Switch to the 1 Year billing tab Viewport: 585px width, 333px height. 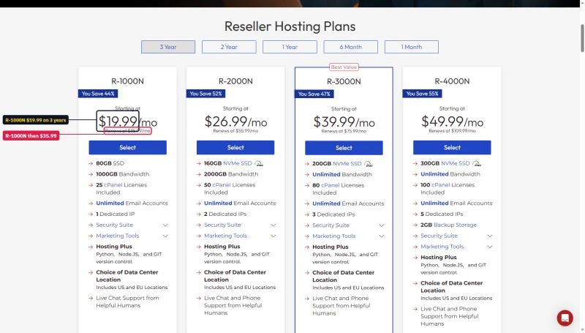coord(290,47)
